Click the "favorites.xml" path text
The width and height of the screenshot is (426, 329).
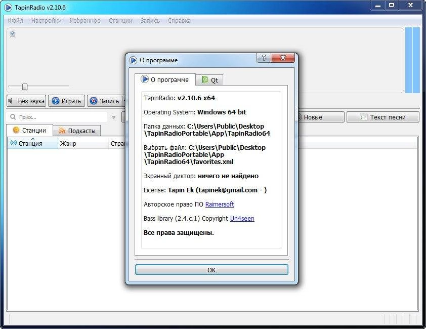tap(214, 162)
